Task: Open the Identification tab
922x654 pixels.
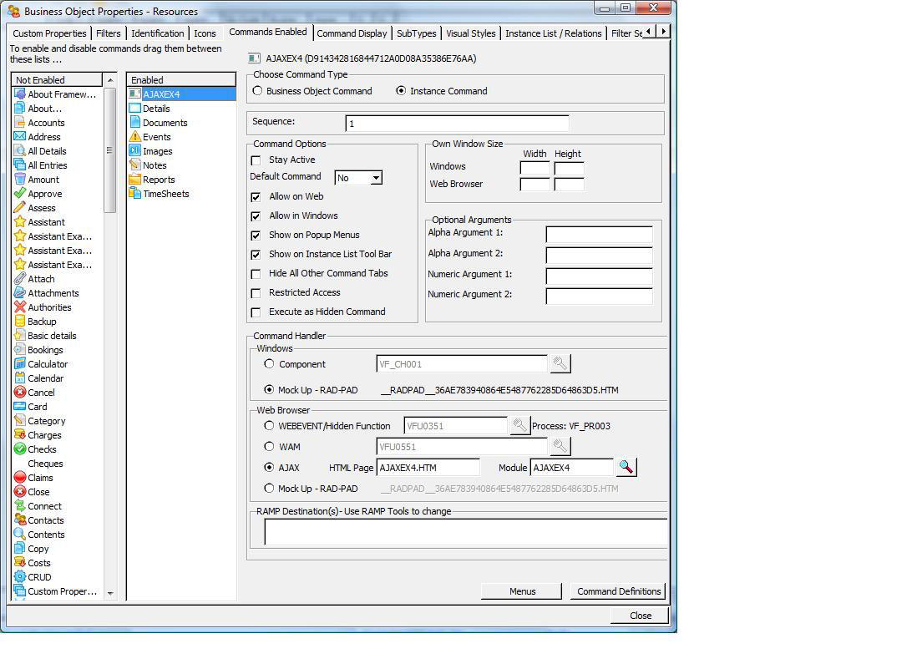Action: pos(158,33)
